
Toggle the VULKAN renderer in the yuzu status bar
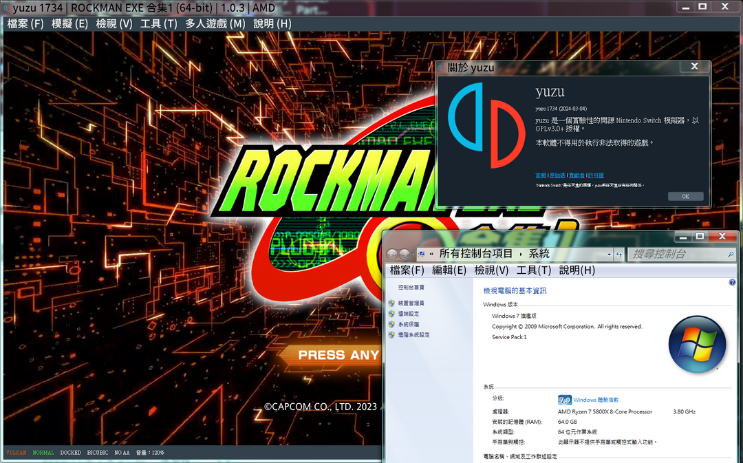coord(16,453)
